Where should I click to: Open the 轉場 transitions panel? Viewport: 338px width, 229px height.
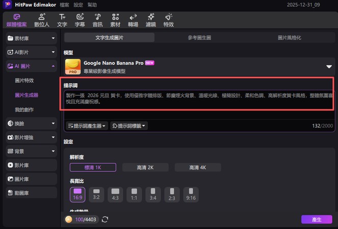coord(133,20)
